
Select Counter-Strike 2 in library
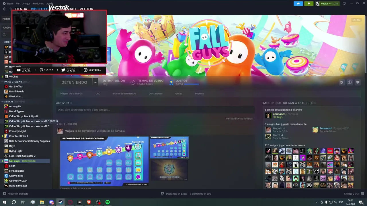pyautogui.click(x=19, y=136)
